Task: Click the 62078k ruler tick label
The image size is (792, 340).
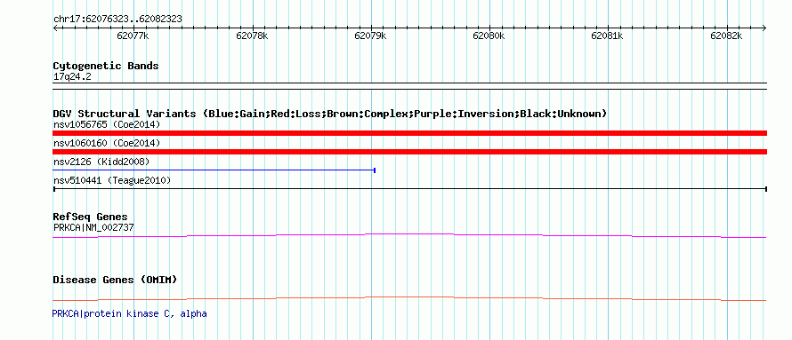Action: click(x=252, y=36)
